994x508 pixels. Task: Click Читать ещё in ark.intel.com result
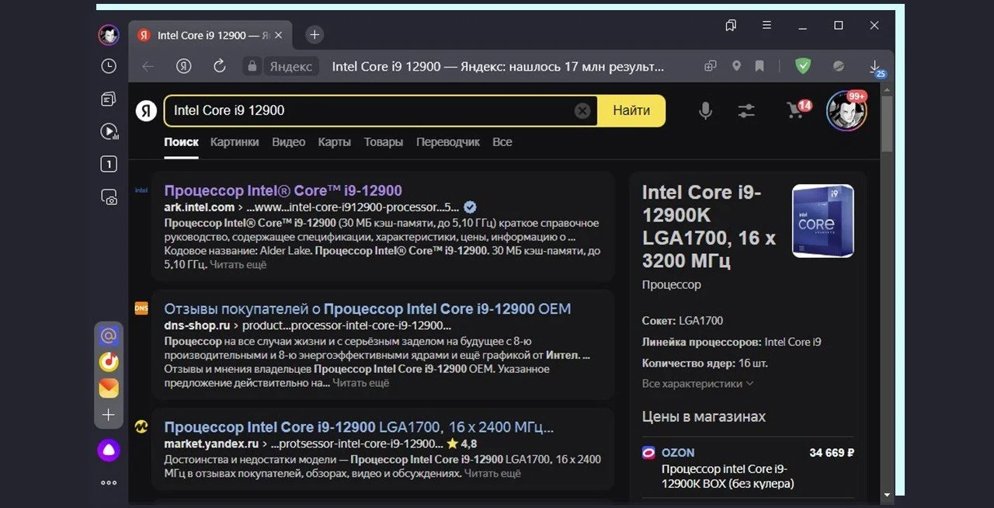tap(238, 265)
